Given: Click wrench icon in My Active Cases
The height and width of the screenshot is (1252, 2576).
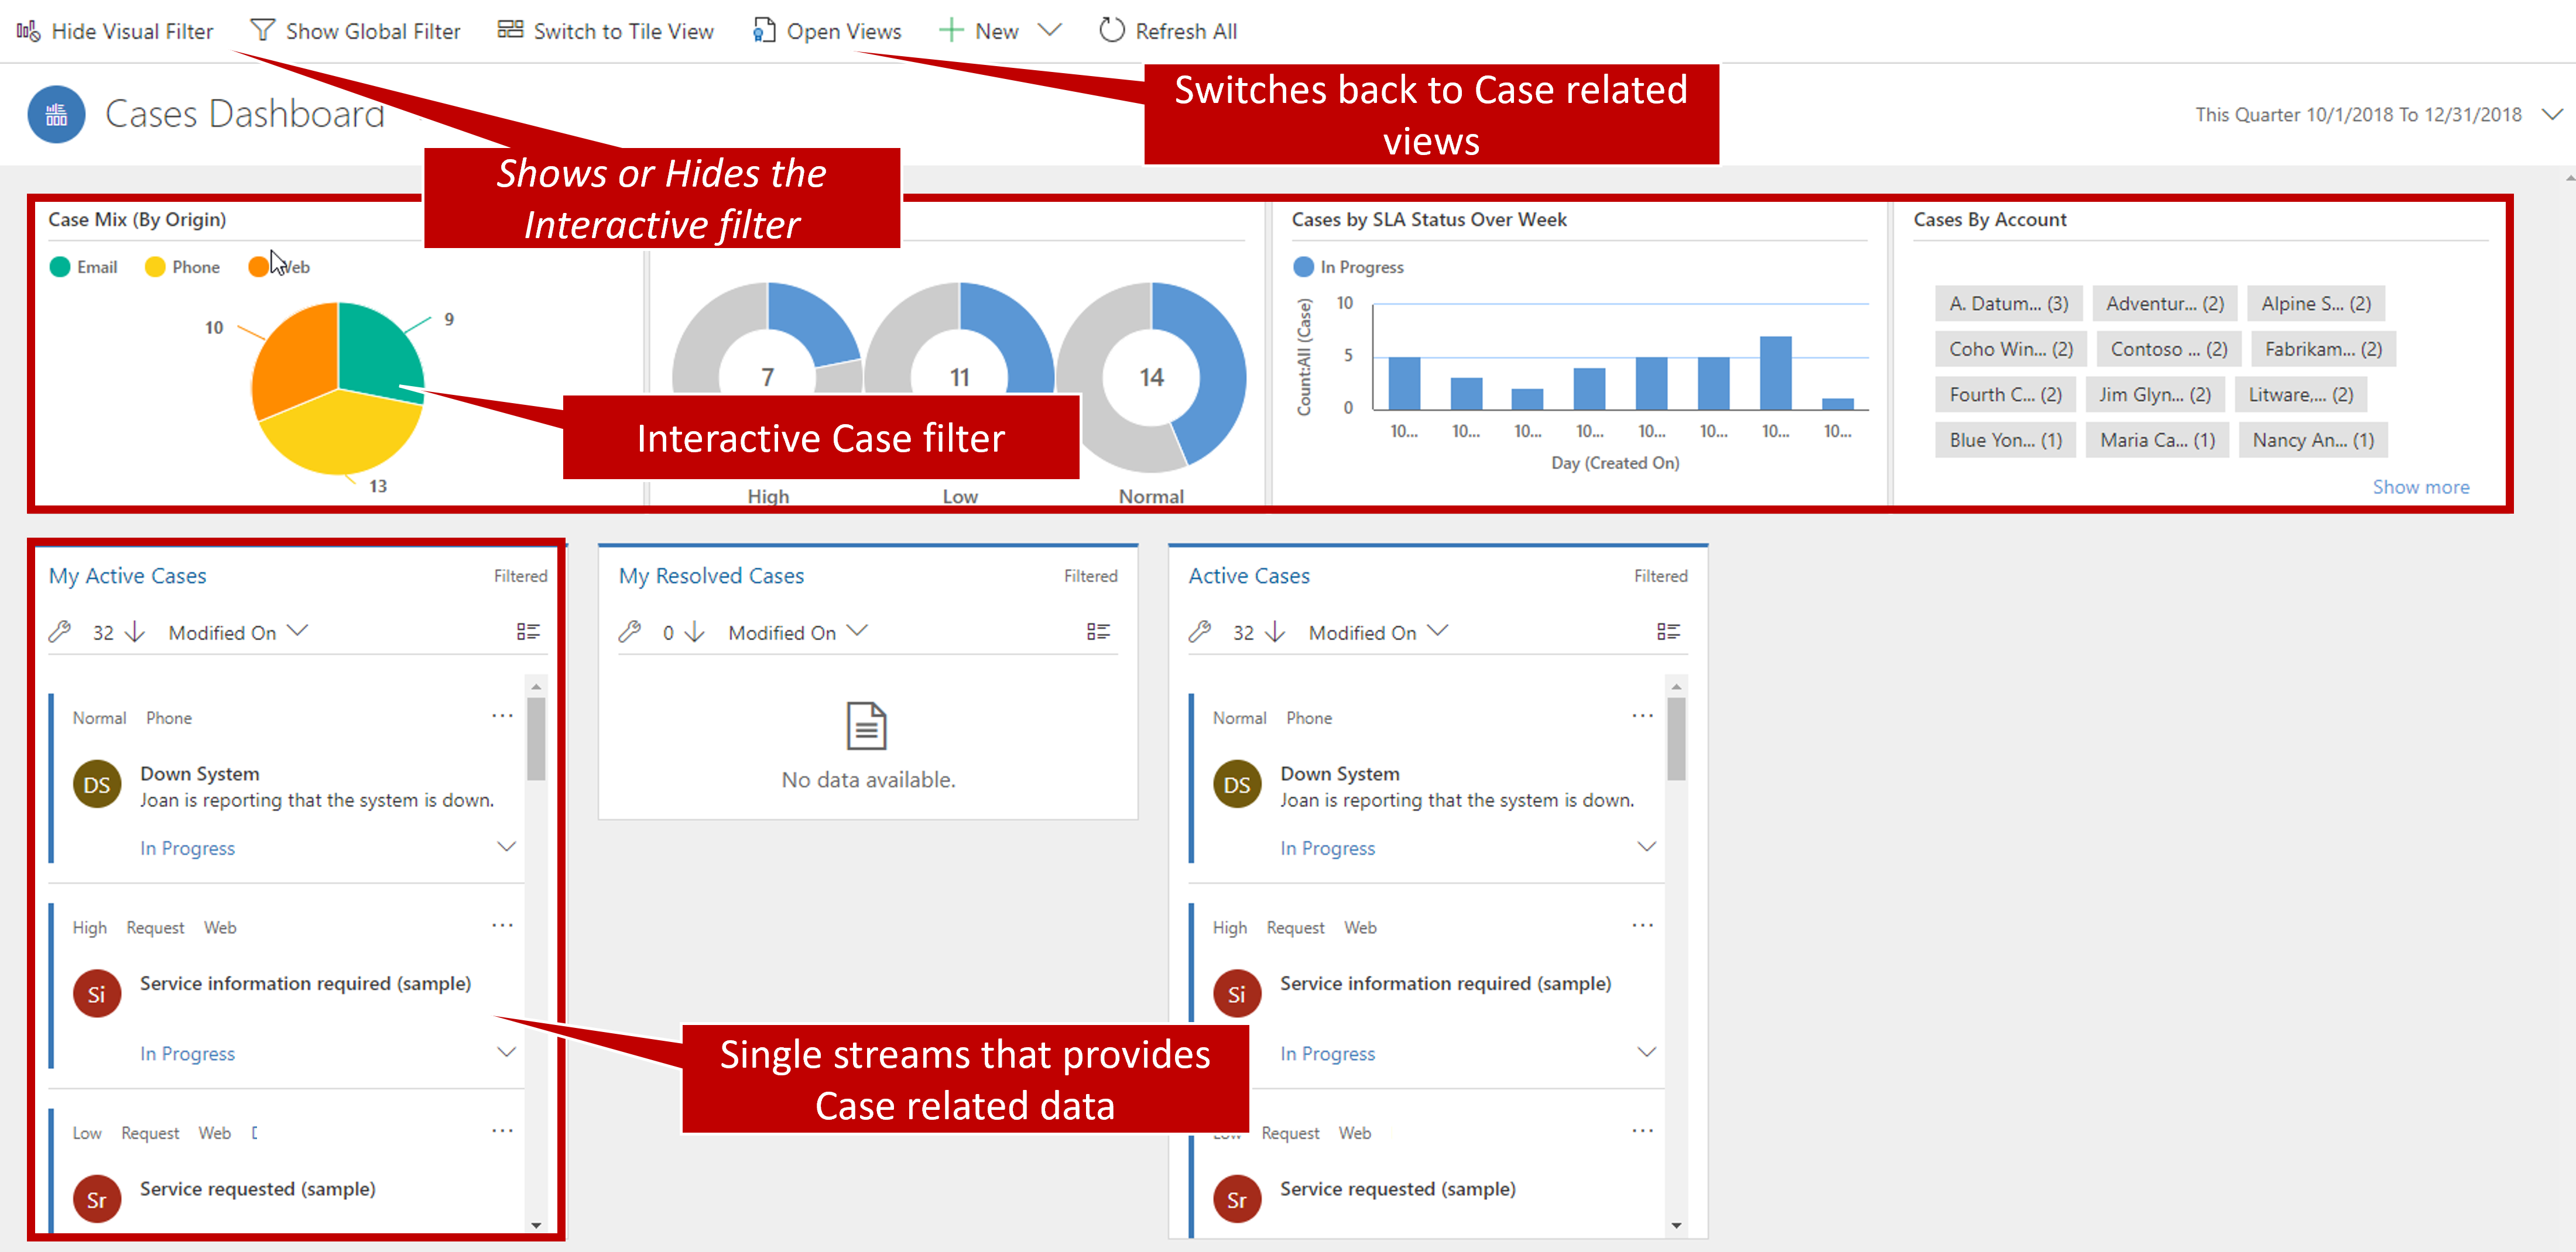Looking at the screenshot, I should tap(60, 631).
